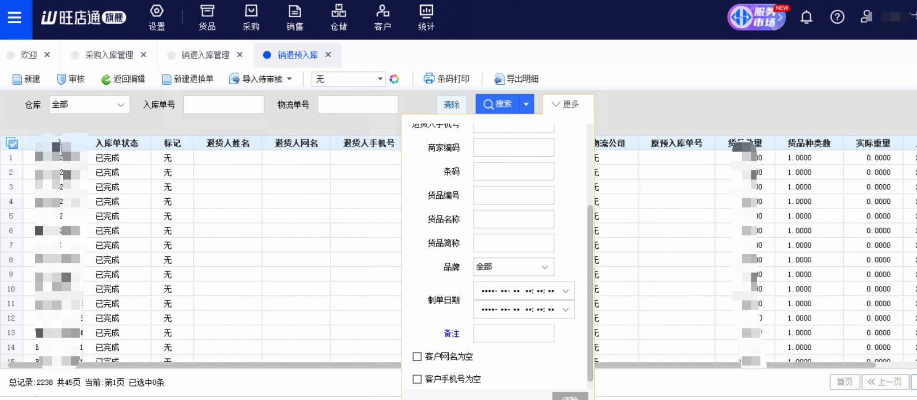Click the notification bell icon
The height and width of the screenshot is (400, 917).
coord(806,18)
